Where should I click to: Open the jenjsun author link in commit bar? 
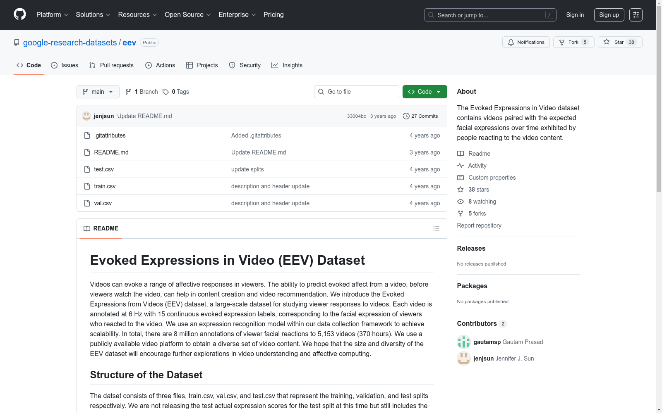tap(104, 116)
